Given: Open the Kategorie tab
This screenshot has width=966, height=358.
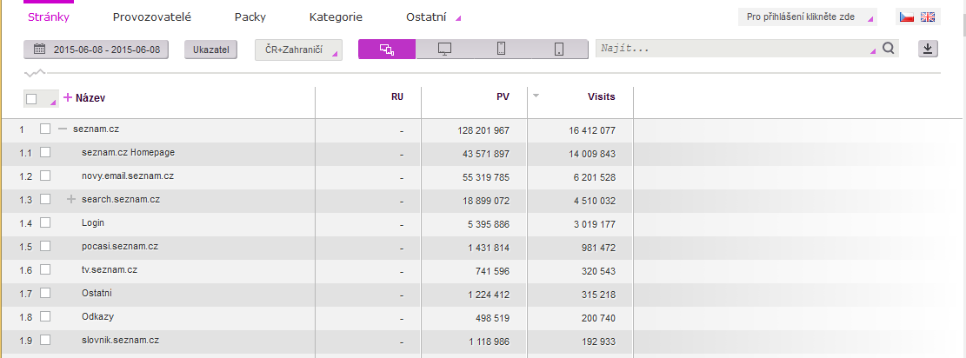Looking at the screenshot, I should coord(336,17).
